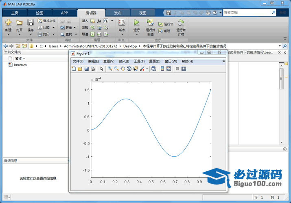Click the percent comment icon
The height and width of the screenshot is (203, 291).
pos(93,28)
